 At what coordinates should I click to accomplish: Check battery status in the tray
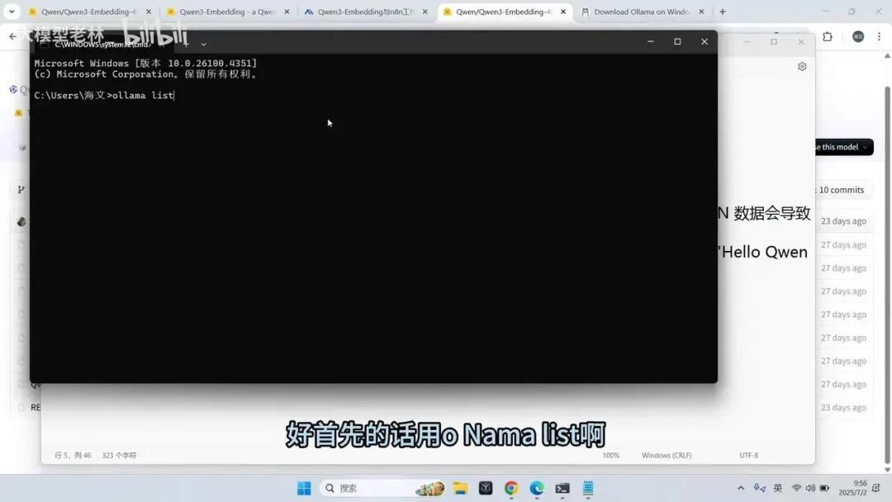(x=824, y=488)
